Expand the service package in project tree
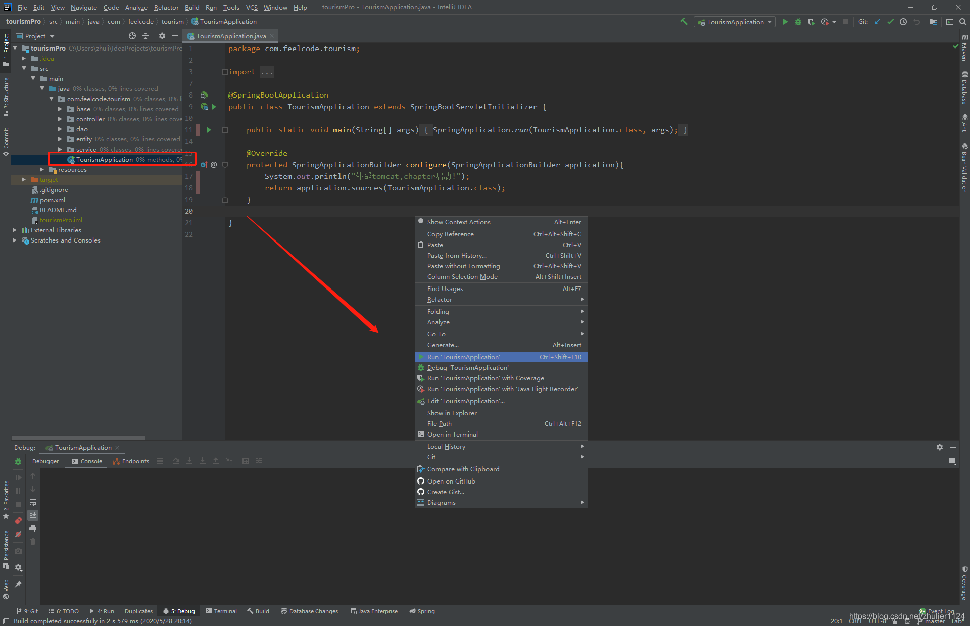 click(x=60, y=149)
